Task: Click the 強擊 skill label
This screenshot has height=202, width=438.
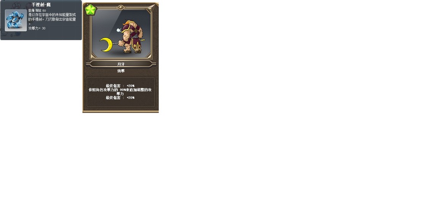Action: 121,71
